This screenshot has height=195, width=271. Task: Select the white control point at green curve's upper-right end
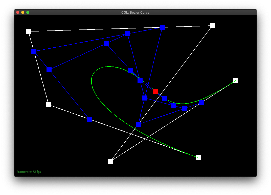pos(236,81)
